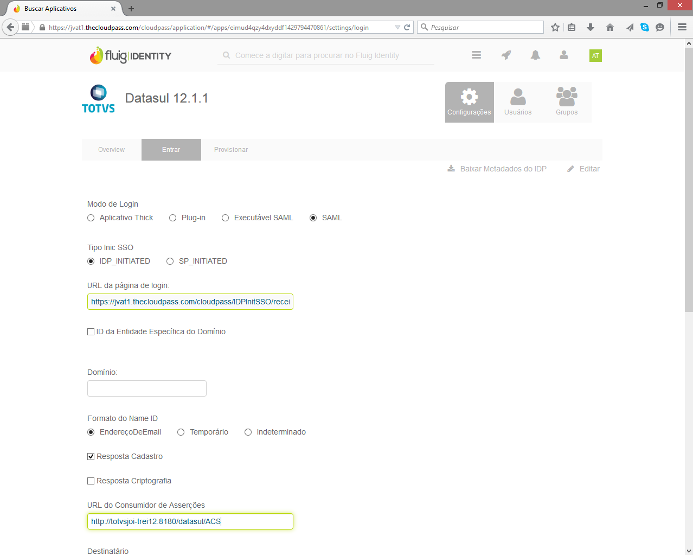Click the Skype toolbar icon
The width and height of the screenshot is (693, 555).
click(645, 27)
